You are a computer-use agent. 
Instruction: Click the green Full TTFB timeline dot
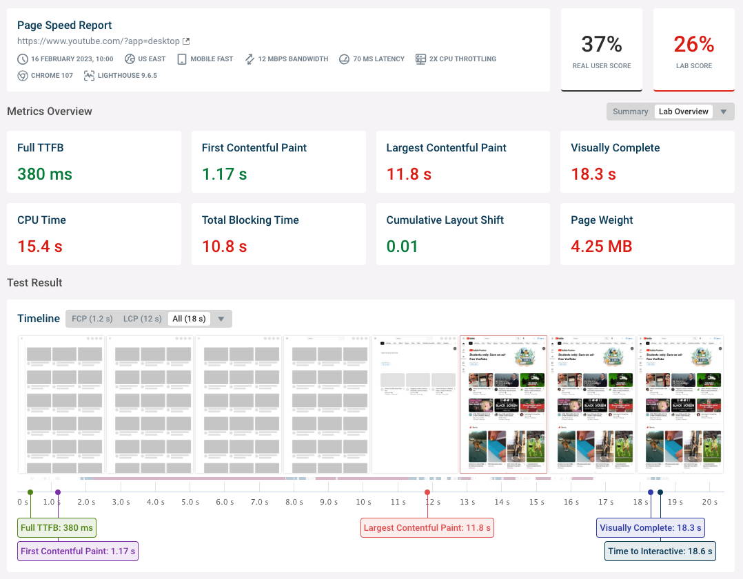point(30,492)
